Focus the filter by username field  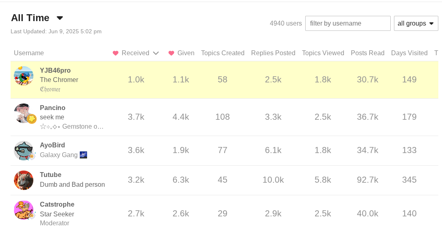(x=348, y=23)
